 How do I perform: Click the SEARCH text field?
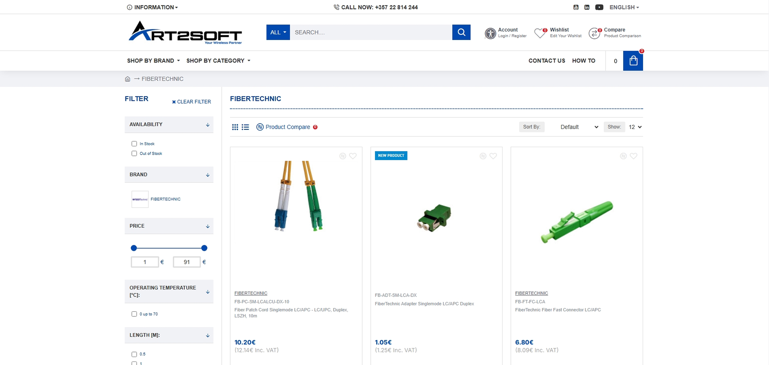[x=371, y=32]
